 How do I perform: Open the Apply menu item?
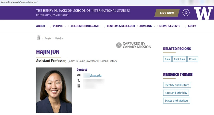click(x=192, y=26)
